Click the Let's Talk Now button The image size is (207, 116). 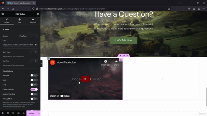click(124, 40)
